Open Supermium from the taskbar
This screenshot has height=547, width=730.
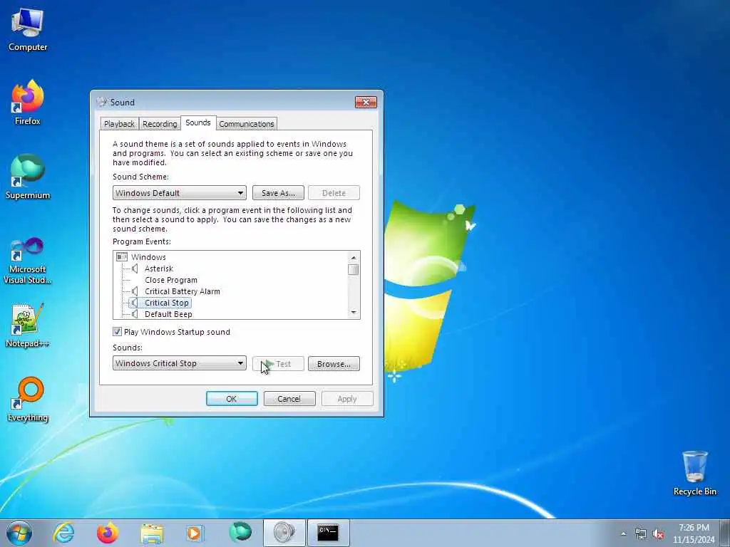pyautogui.click(x=240, y=533)
